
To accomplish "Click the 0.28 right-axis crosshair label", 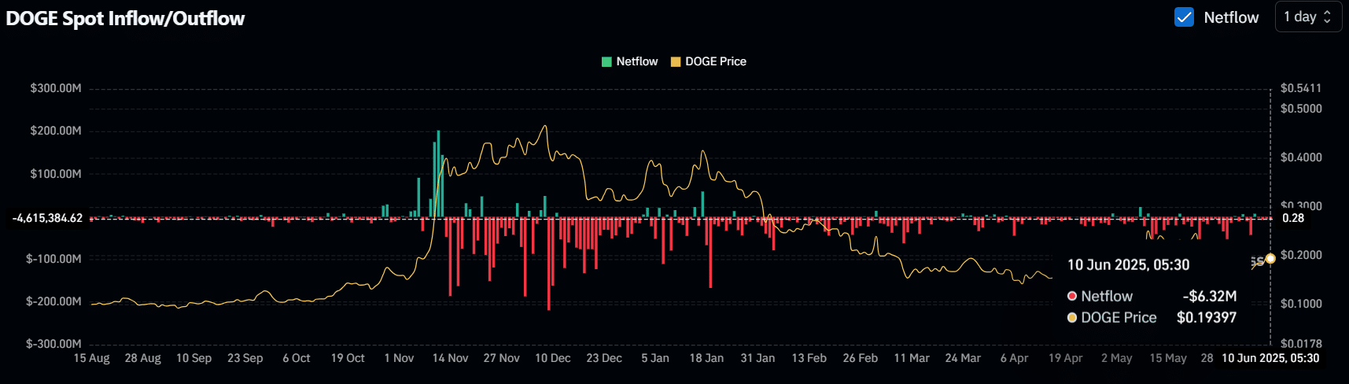I will coord(1293,218).
